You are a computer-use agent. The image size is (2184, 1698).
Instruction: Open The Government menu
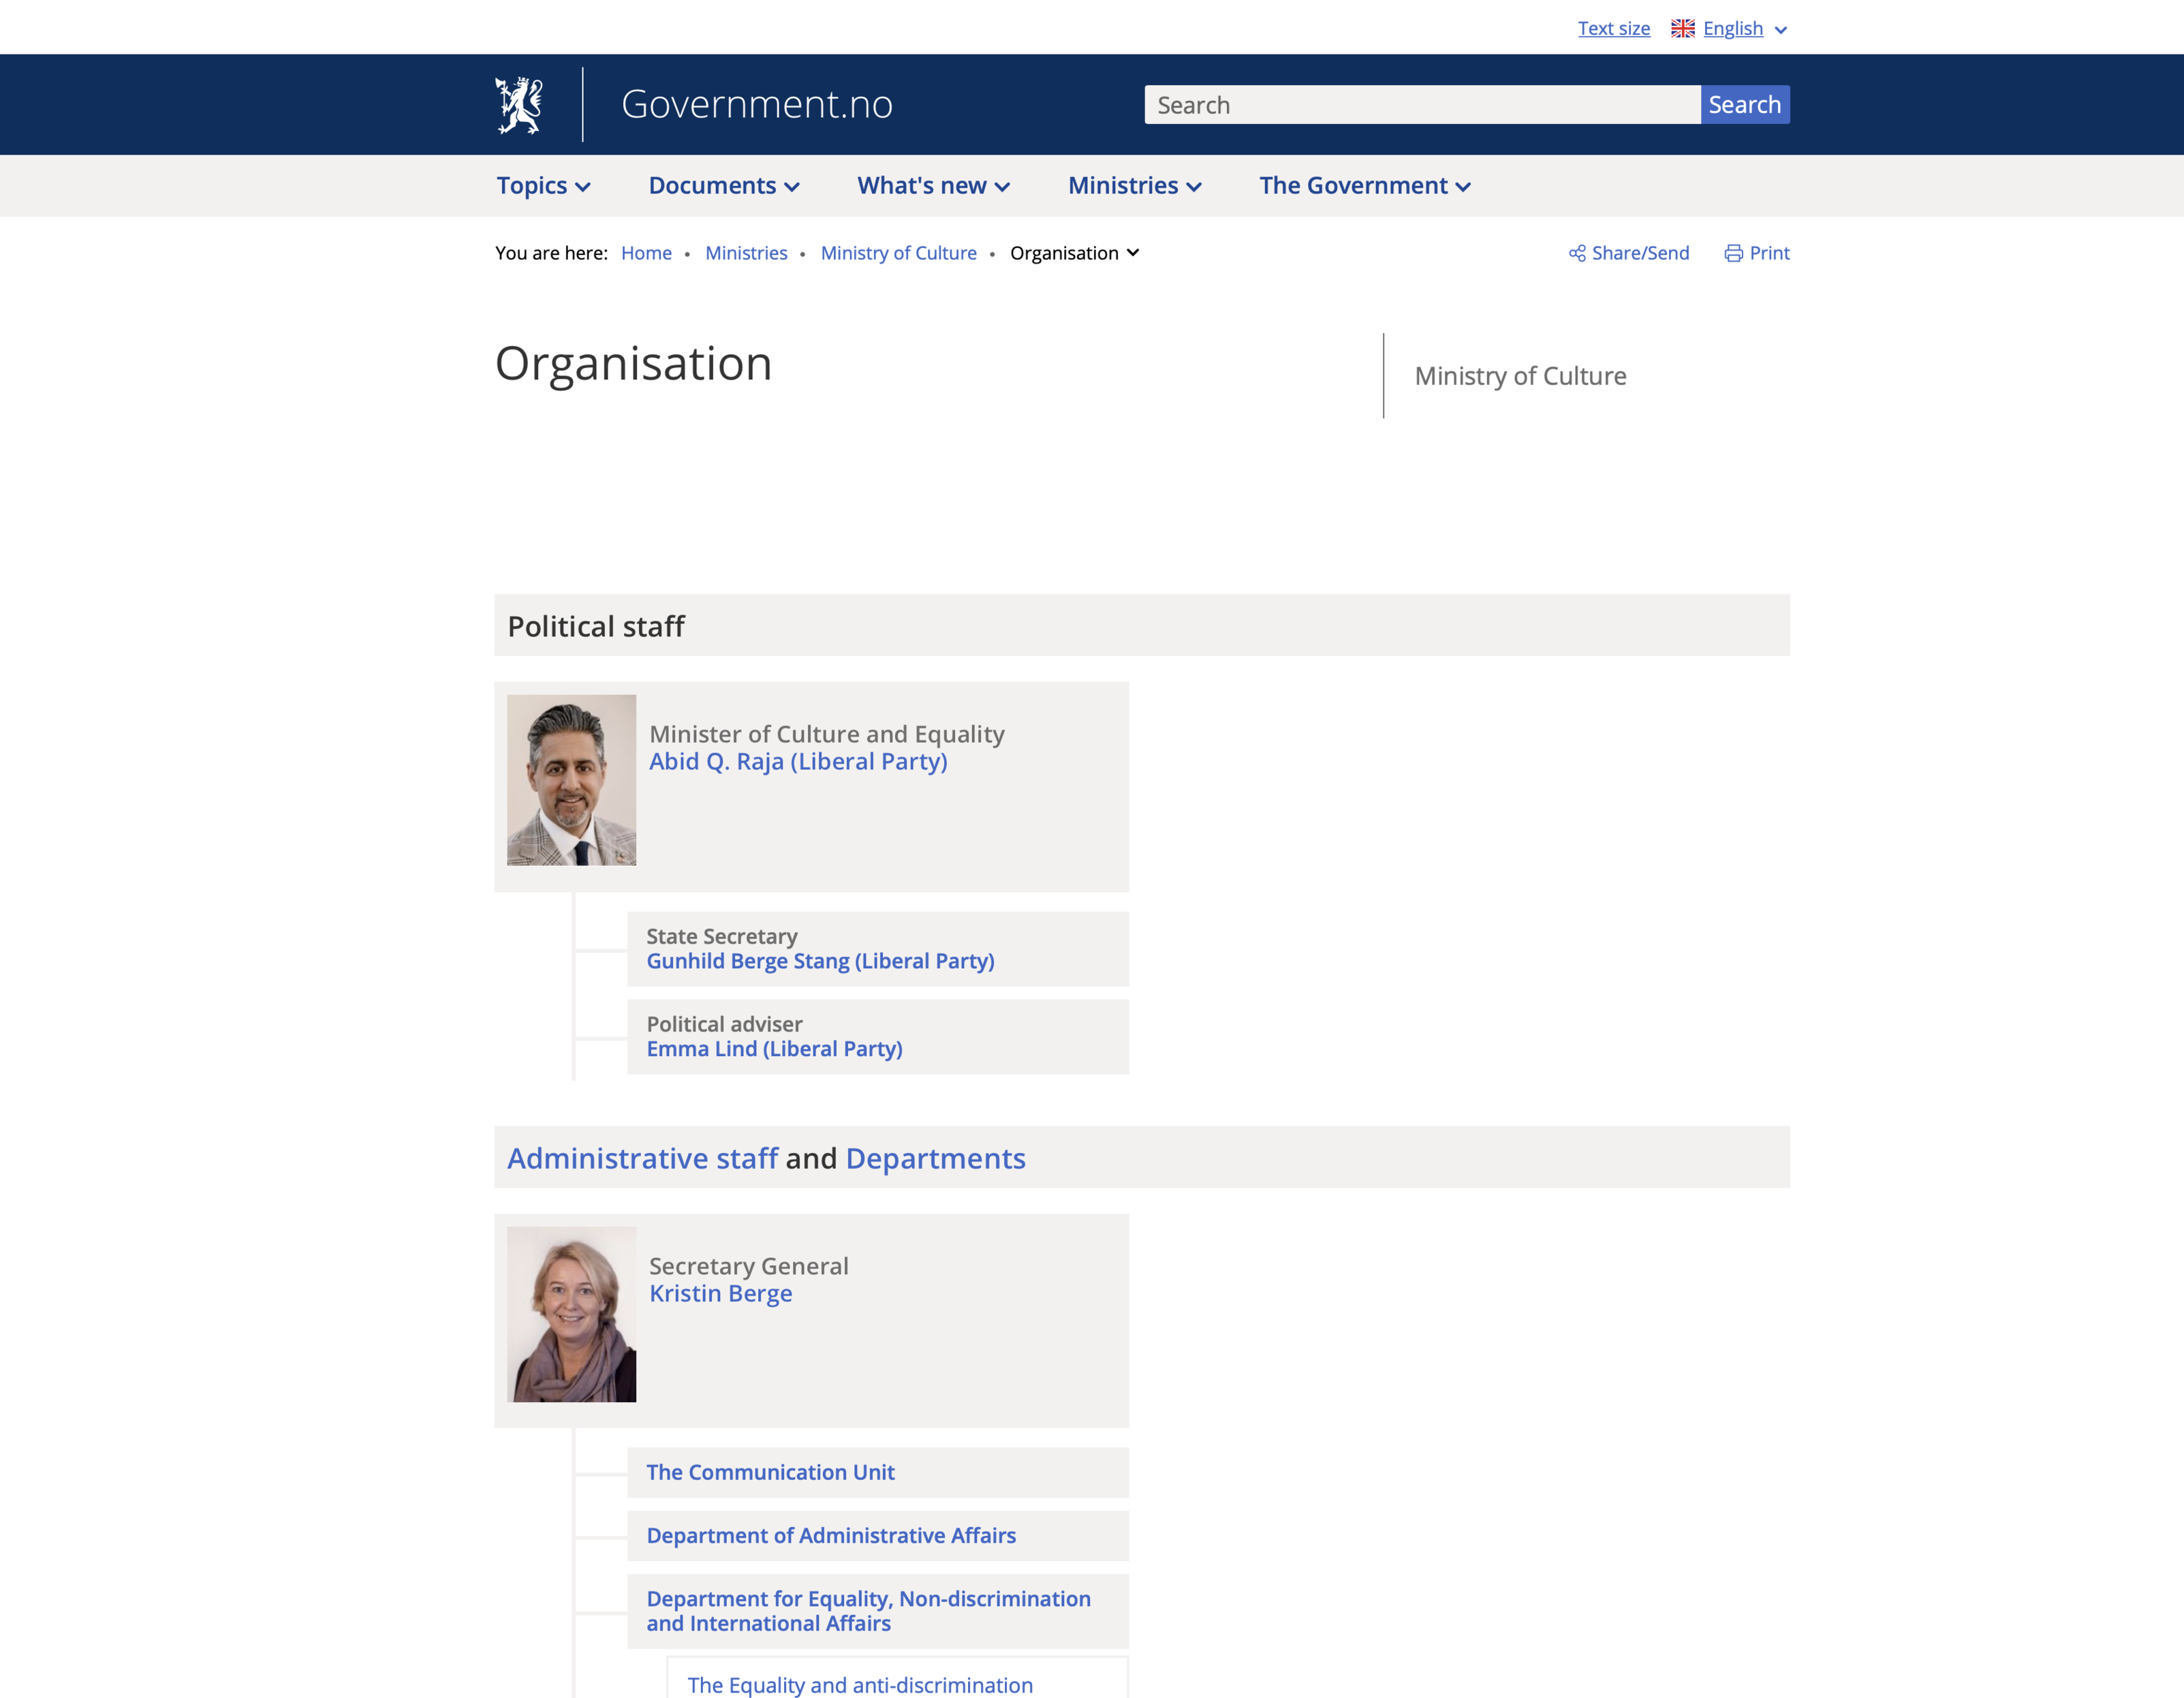(x=1364, y=186)
